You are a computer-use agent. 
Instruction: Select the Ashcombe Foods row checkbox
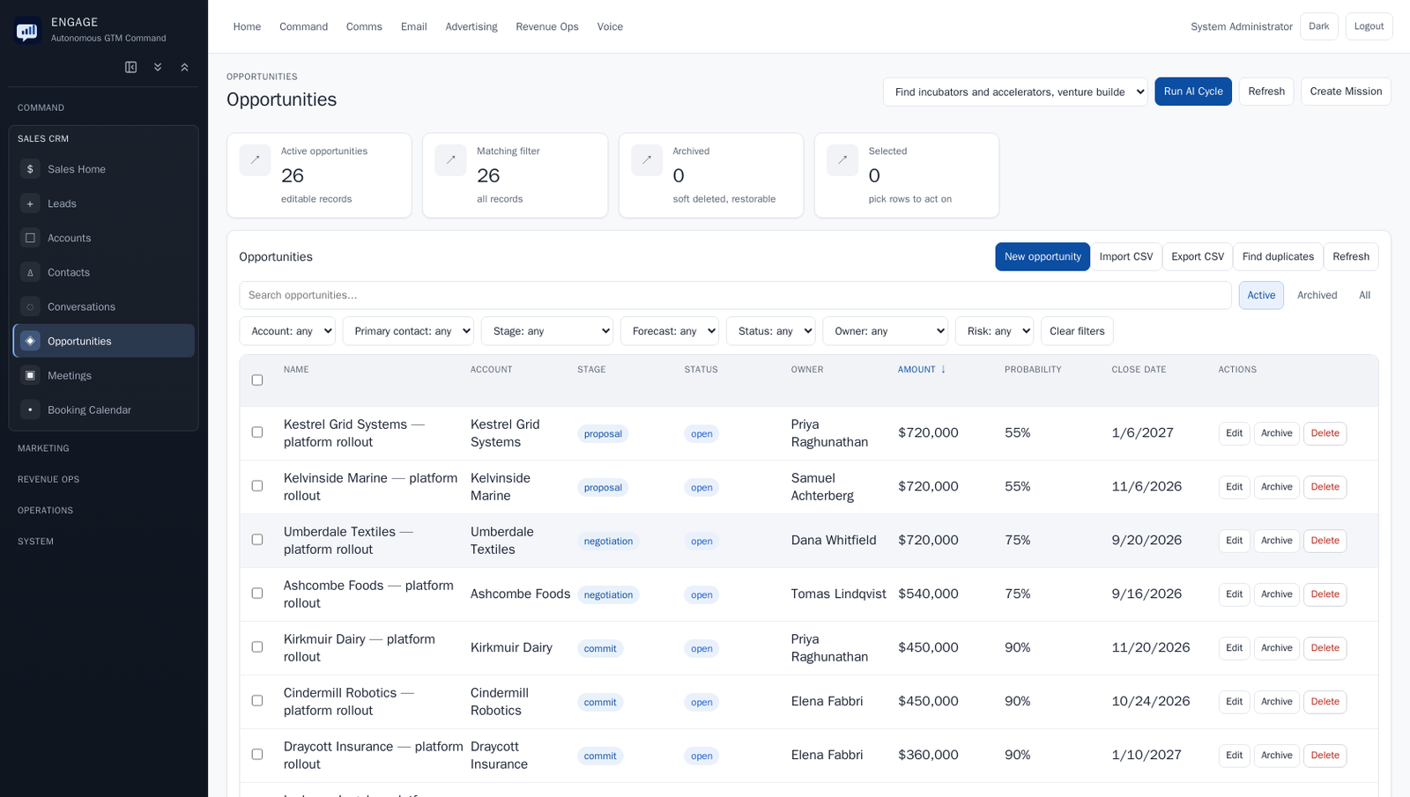click(x=257, y=594)
